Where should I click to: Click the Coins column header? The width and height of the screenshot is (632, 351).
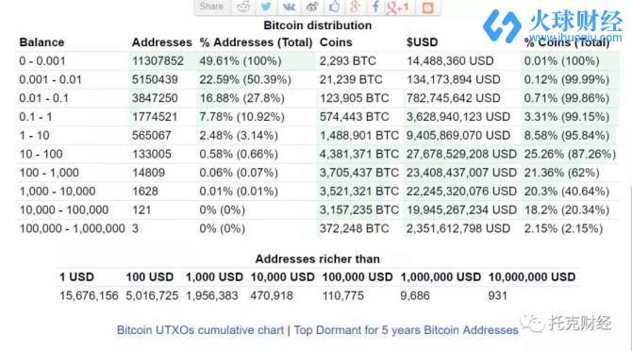pyautogui.click(x=336, y=42)
